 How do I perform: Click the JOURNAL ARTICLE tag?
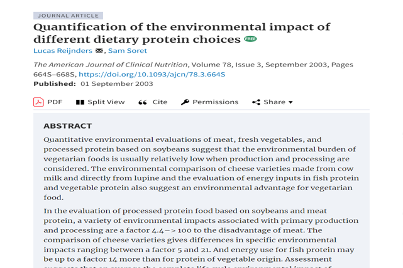pos(68,16)
